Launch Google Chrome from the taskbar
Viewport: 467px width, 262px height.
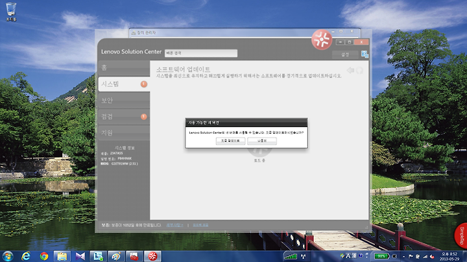[44, 256]
